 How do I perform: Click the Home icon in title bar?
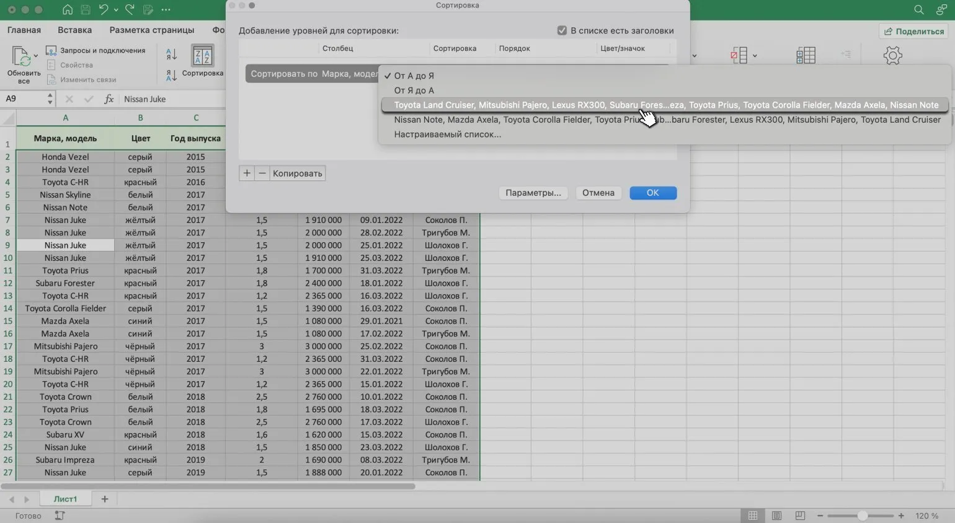(x=68, y=10)
